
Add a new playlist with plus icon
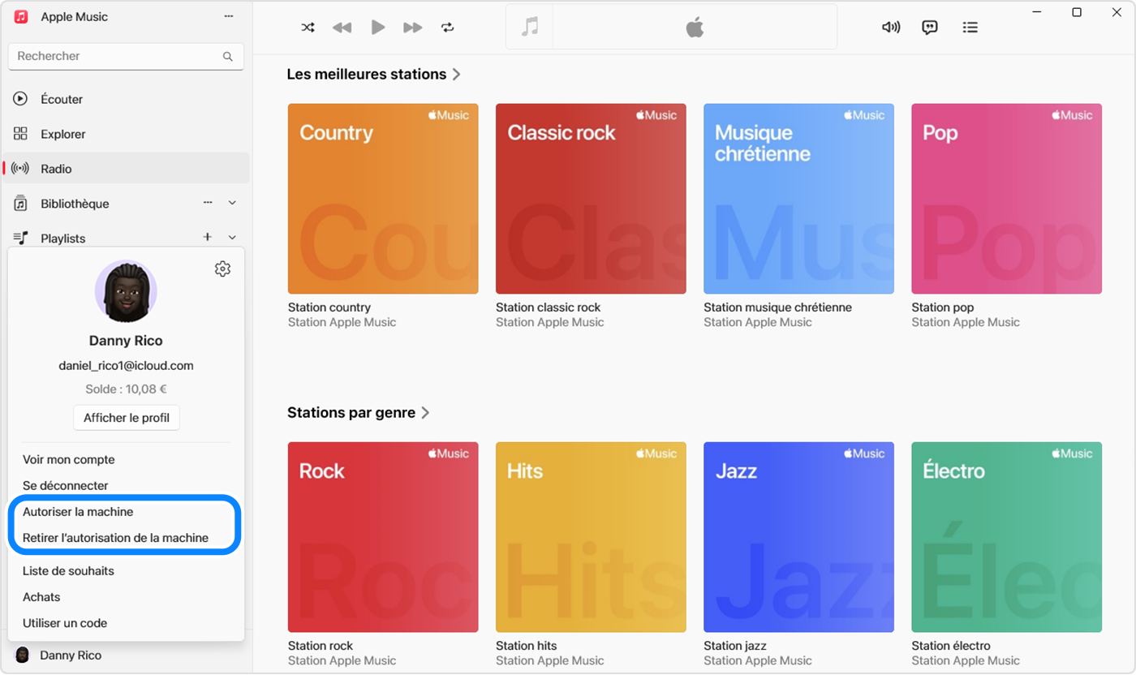coord(208,237)
